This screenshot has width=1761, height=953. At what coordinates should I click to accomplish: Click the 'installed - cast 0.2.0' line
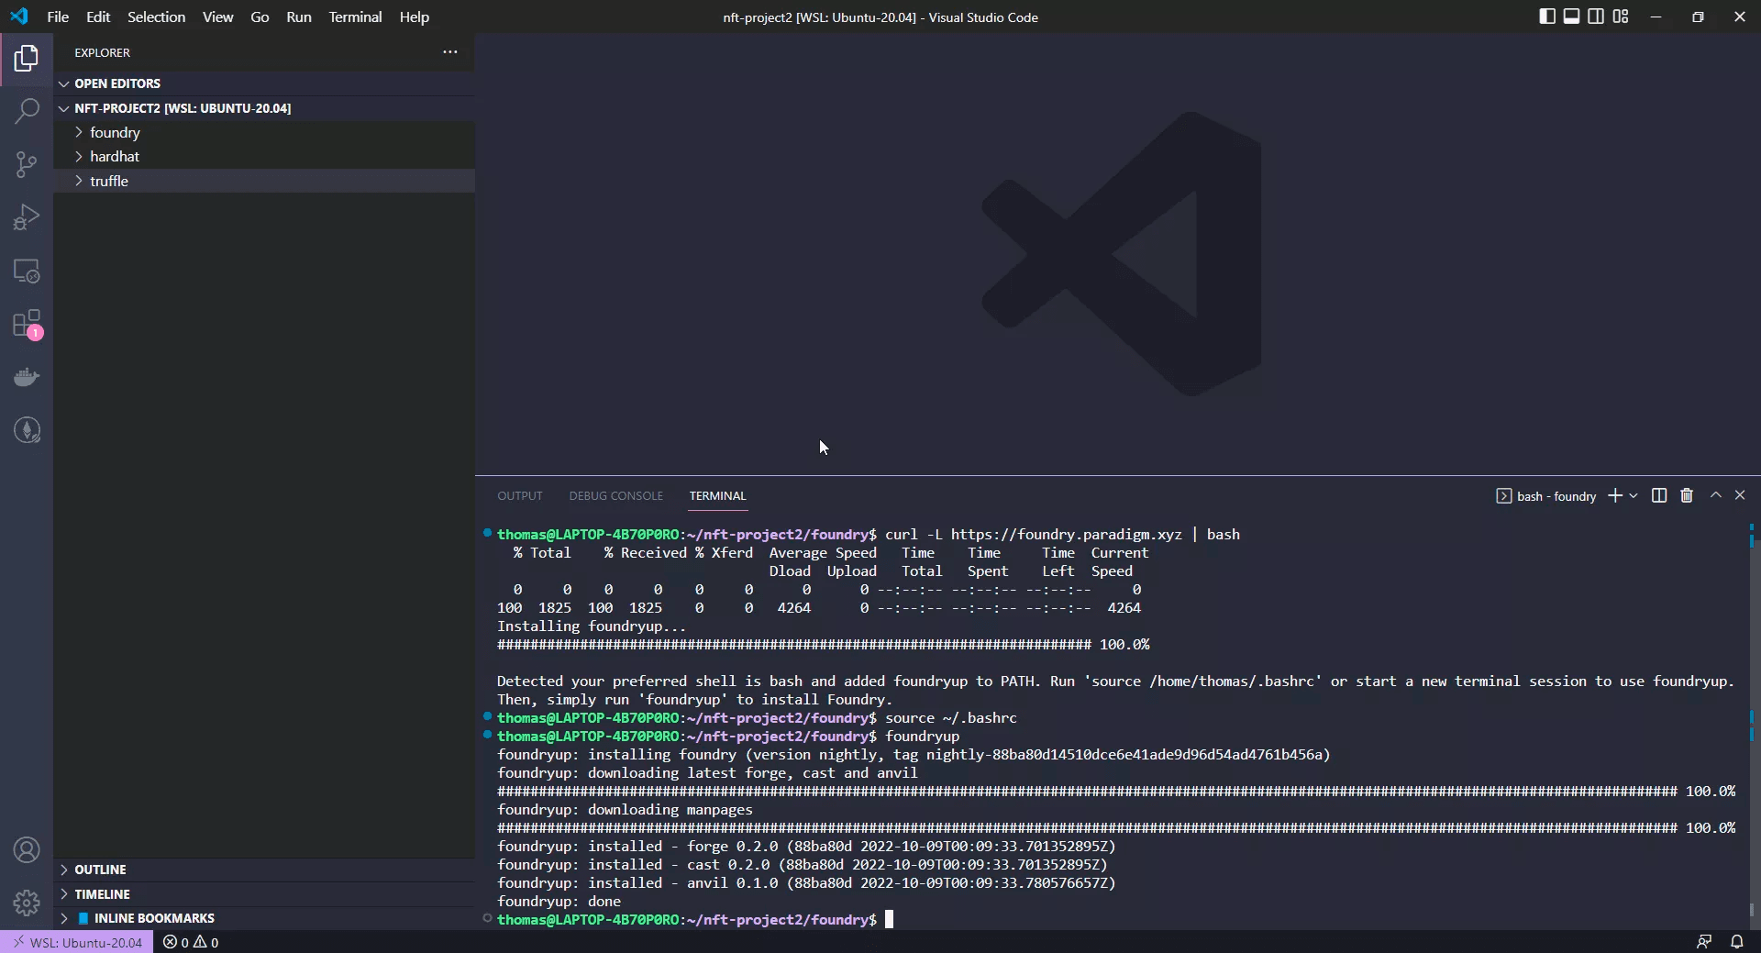(x=803, y=864)
